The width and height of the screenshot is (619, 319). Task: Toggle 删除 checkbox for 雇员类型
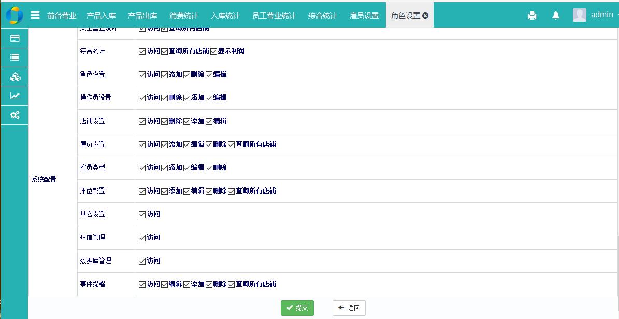209,168
